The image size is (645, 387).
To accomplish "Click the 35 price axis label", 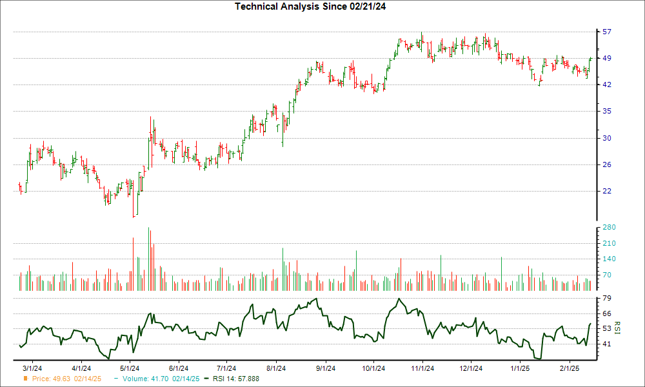I will (x=607, y=111).
